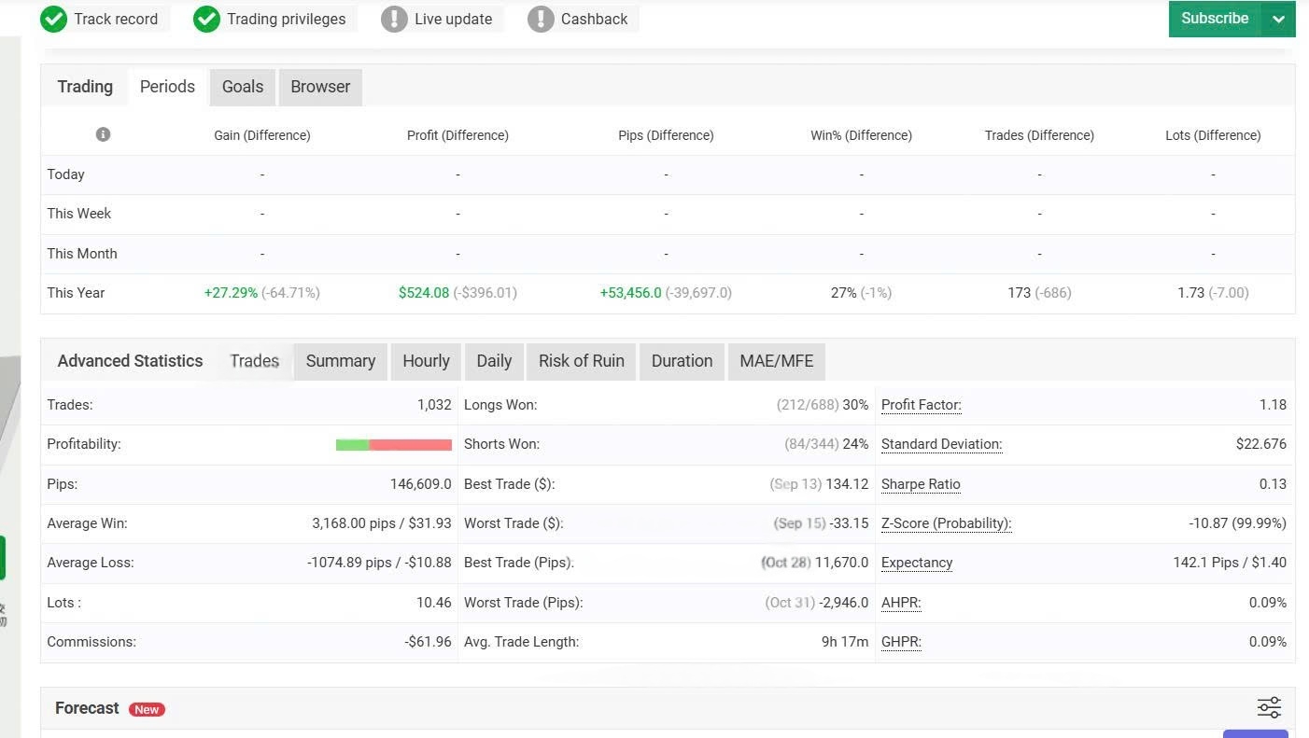Switch to the Goals tab
The image size is (1309, 738).
pyautogui.click(x=243, y=87)
